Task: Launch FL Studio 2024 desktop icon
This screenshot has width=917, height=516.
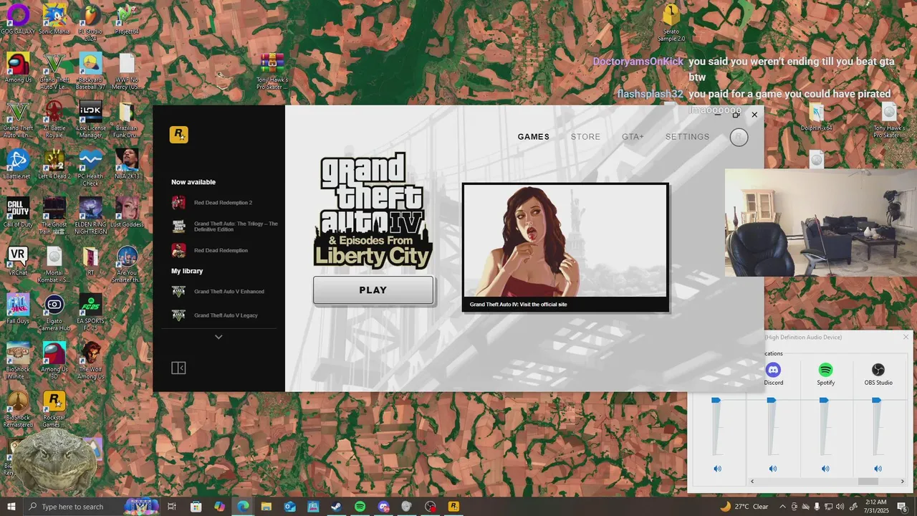Action: [90, 21]
